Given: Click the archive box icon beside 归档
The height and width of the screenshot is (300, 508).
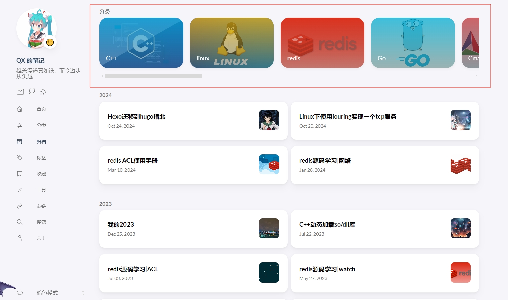Looking at the screenshot, I should coord(20,142).
